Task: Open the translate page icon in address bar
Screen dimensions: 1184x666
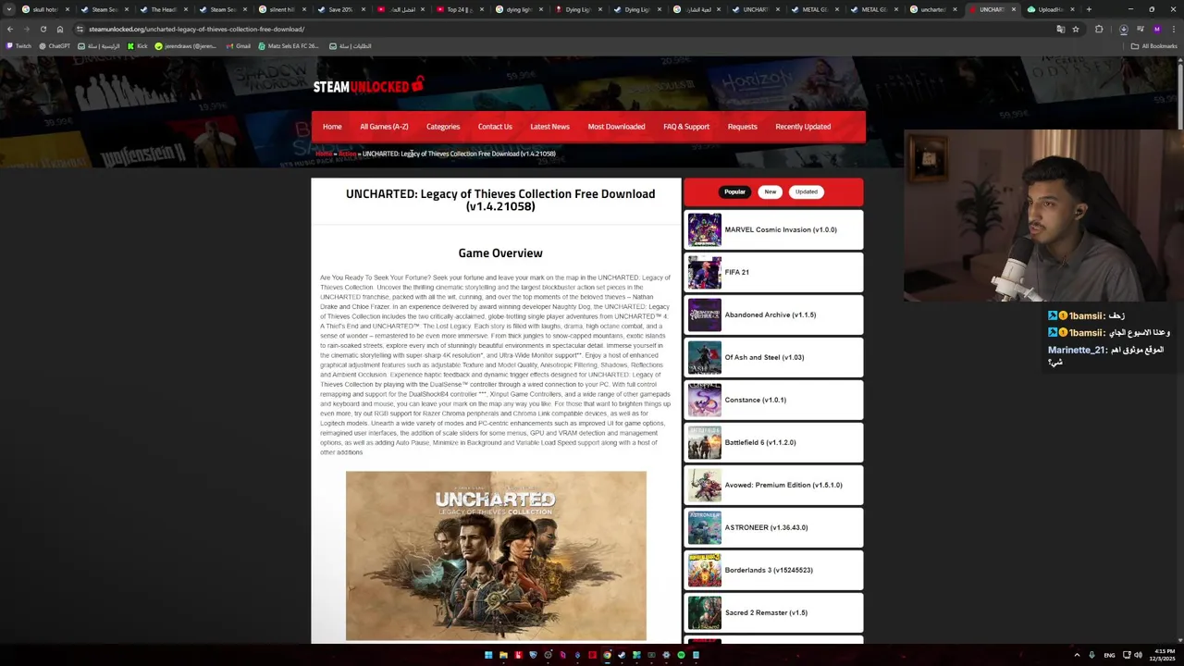Action: coord(1060,29)
